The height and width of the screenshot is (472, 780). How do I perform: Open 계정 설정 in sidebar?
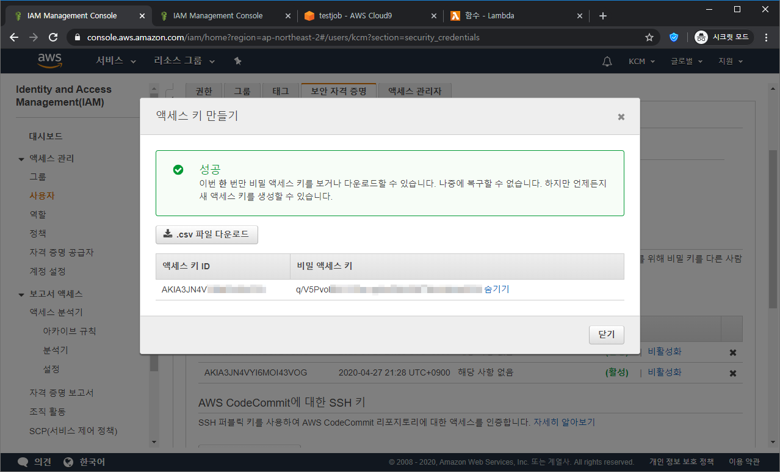pyautogui.click(x=48, y=271)
